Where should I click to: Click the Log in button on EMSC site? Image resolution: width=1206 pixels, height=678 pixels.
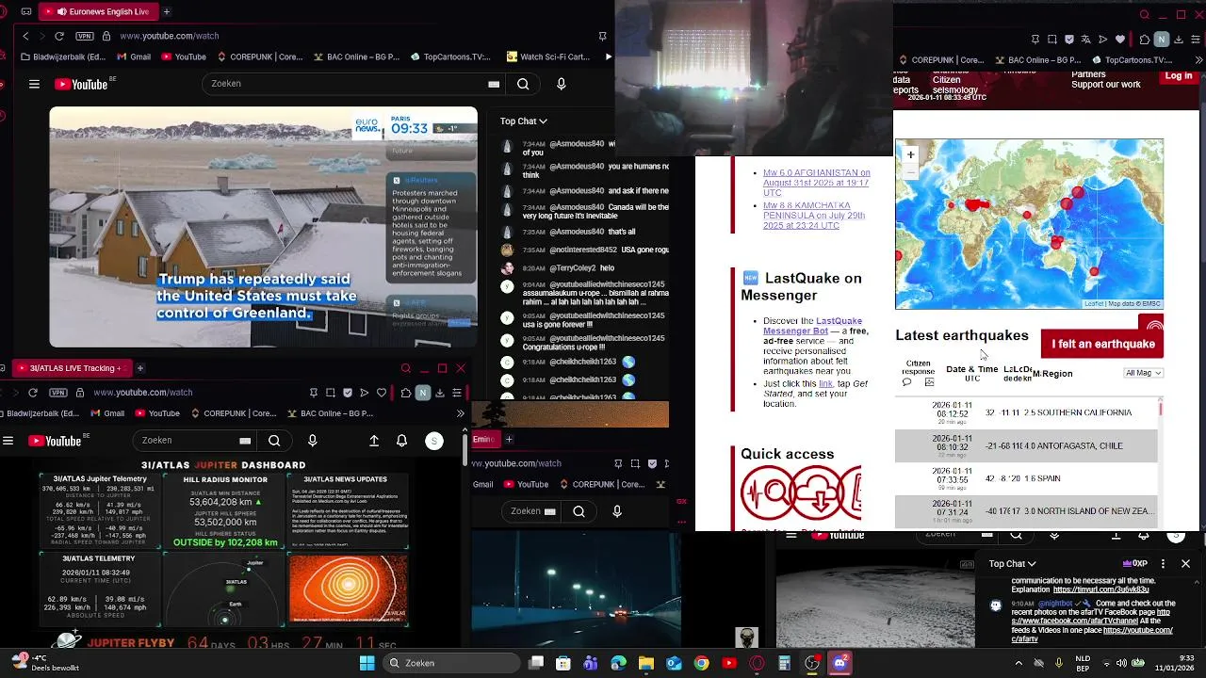pyautogui.click(x=1179, y=77)
